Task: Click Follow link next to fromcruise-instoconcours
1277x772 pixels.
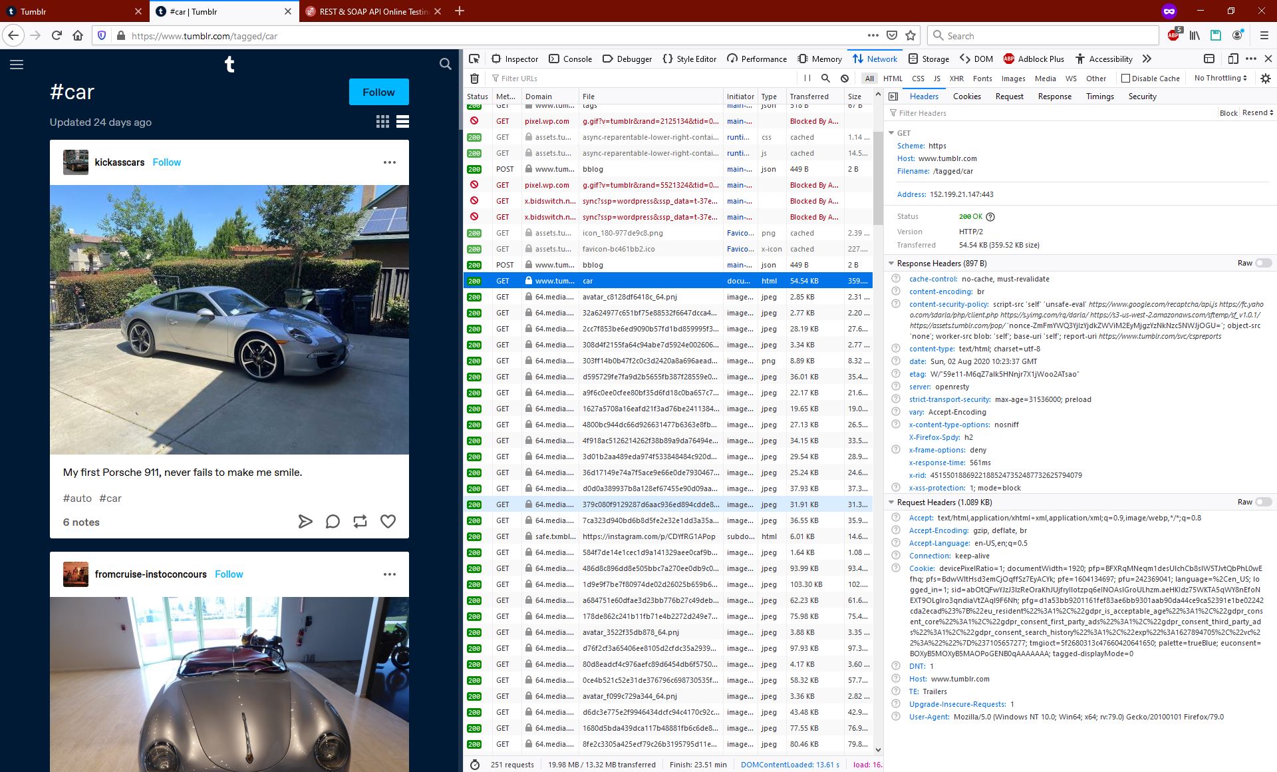Action: tap(229, 574)
